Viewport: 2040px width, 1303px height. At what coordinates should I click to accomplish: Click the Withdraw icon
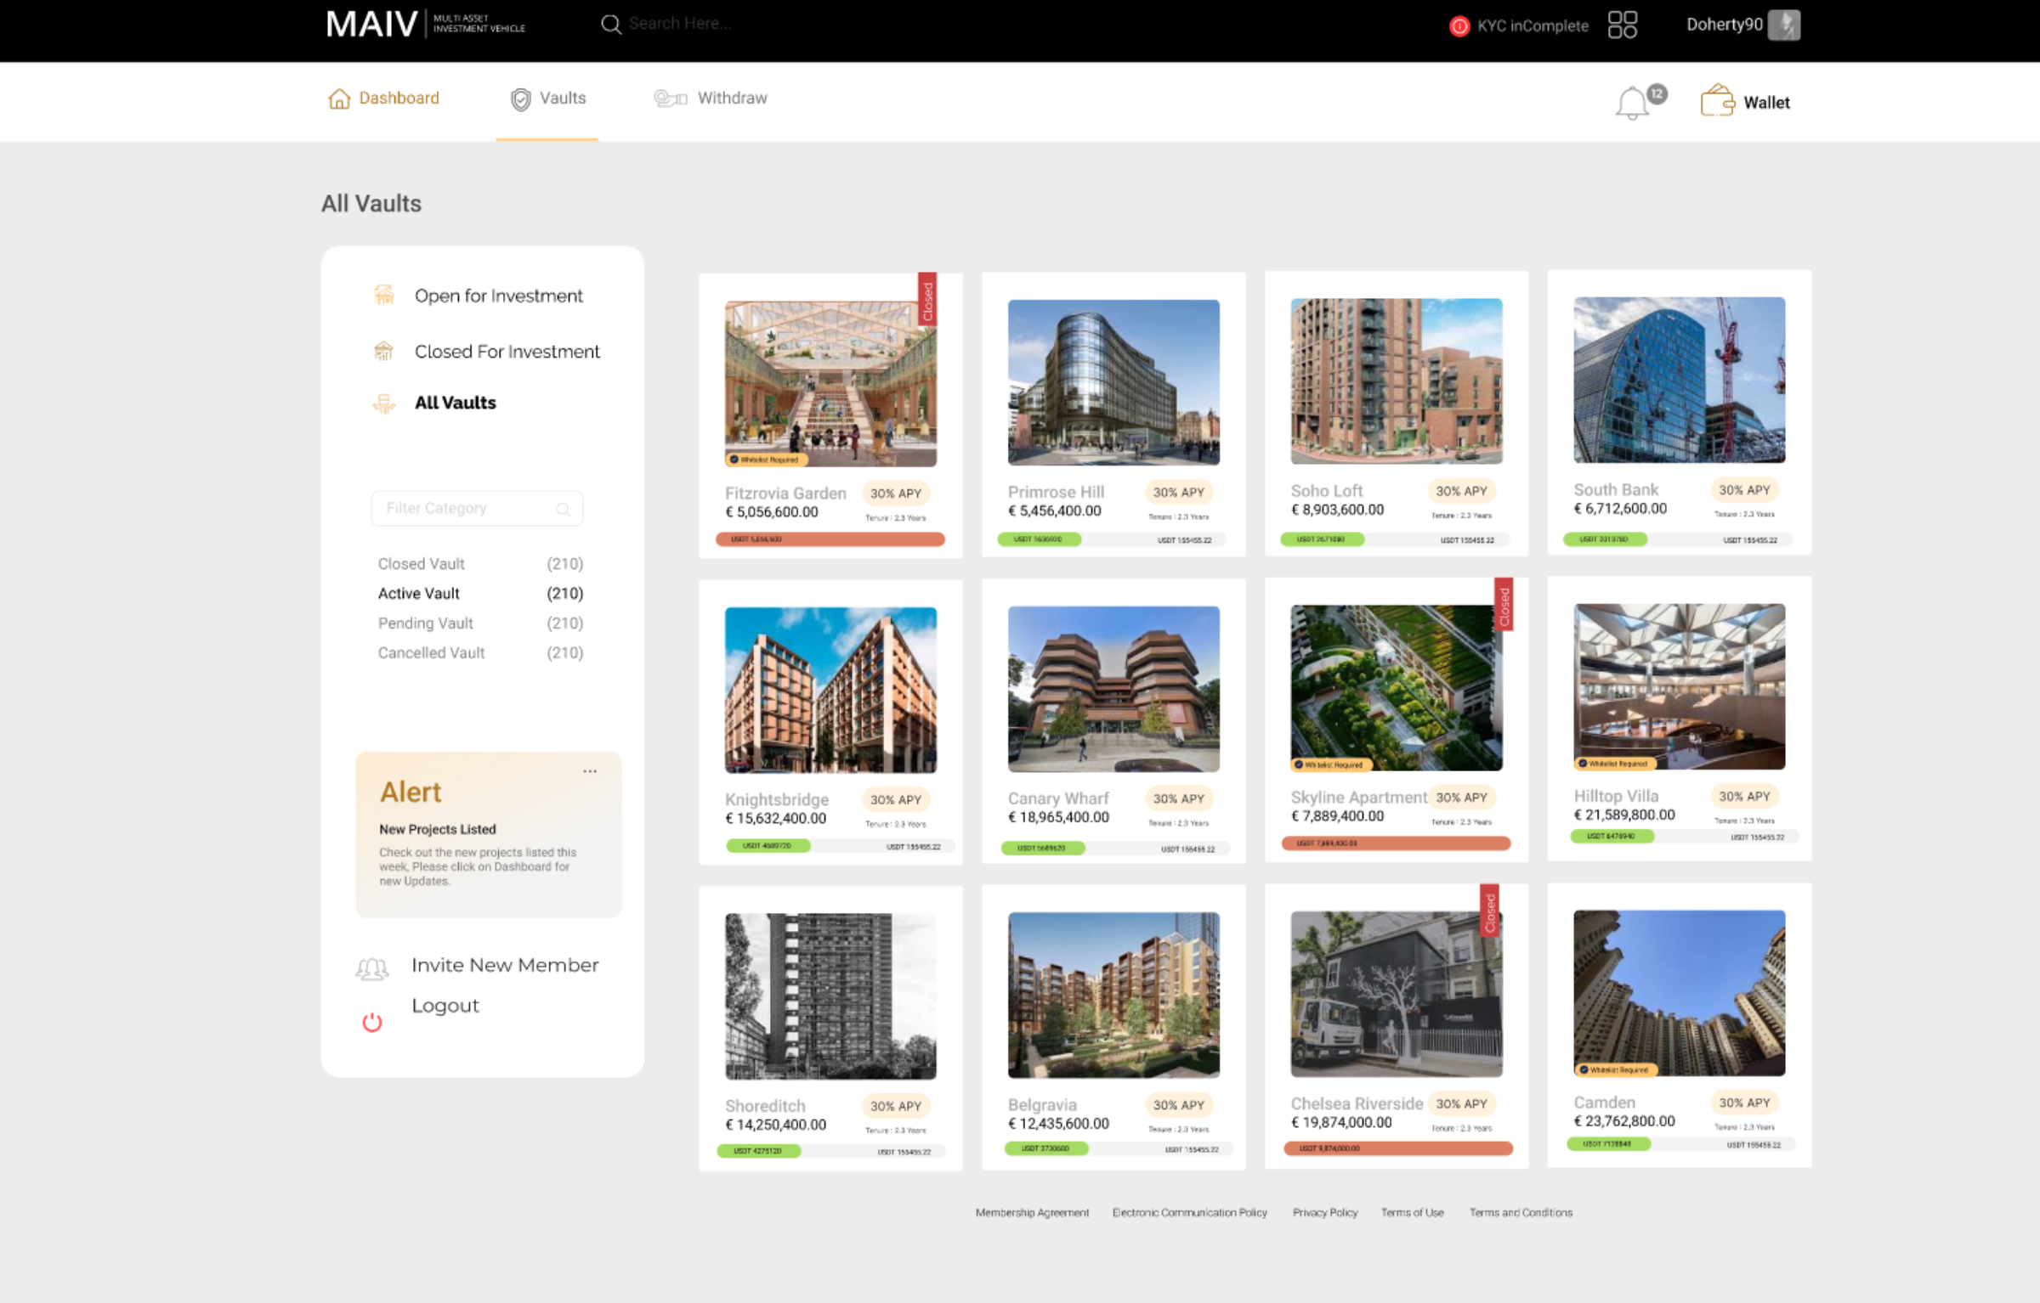[x=670, y=99]
